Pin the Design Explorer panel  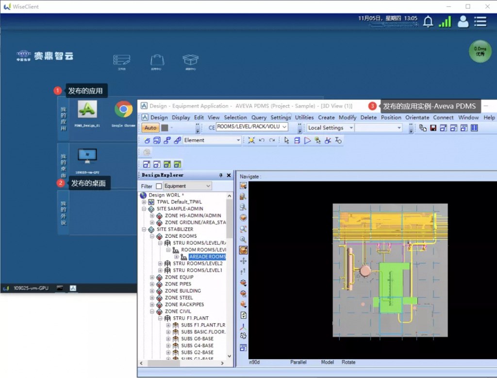point(221,175)
